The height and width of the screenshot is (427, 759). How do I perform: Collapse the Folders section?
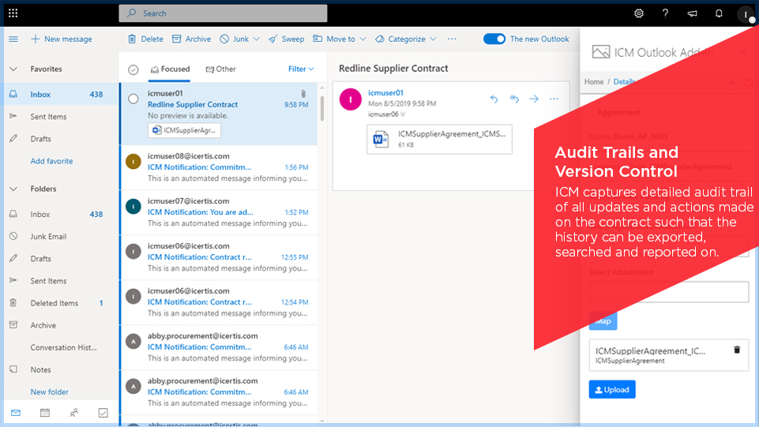(13, 189)
